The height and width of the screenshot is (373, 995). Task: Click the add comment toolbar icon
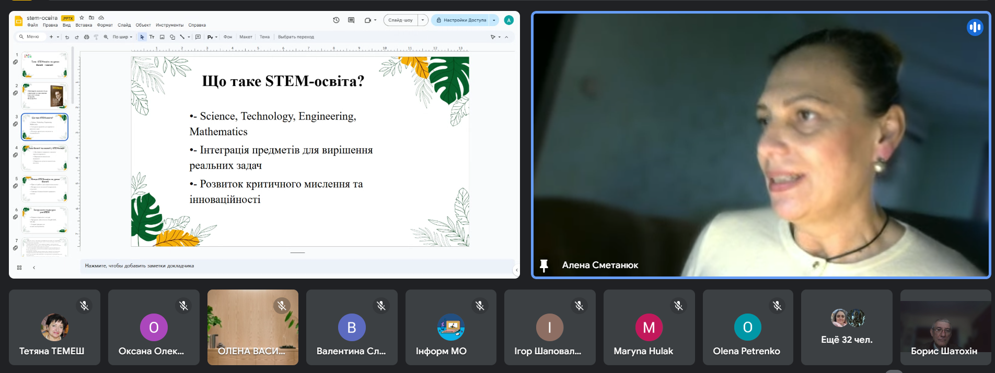click(x=198, y=37)
